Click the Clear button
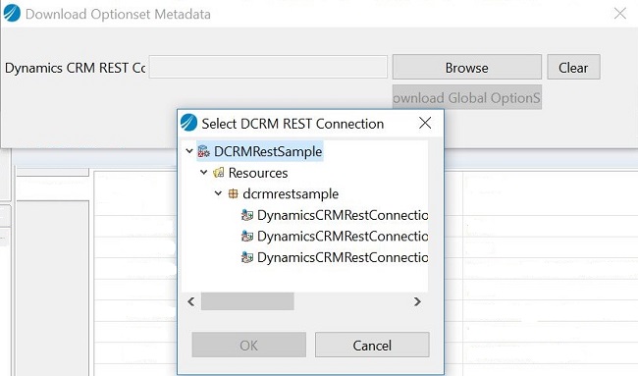Image resolution: width=638 pixels, height=376 pixels. point(573,67)
